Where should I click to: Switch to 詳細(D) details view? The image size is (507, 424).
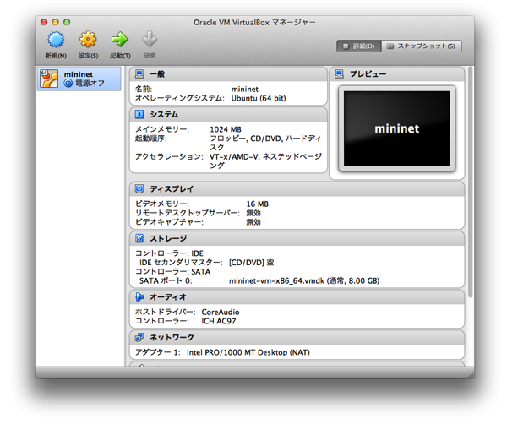[358, 46]
